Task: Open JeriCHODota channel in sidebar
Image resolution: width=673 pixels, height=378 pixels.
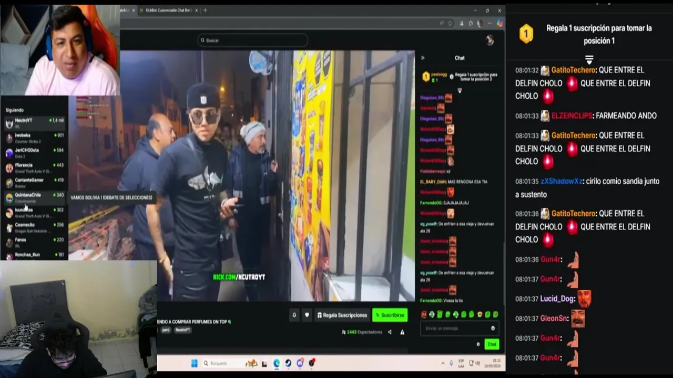Action: 35,152
